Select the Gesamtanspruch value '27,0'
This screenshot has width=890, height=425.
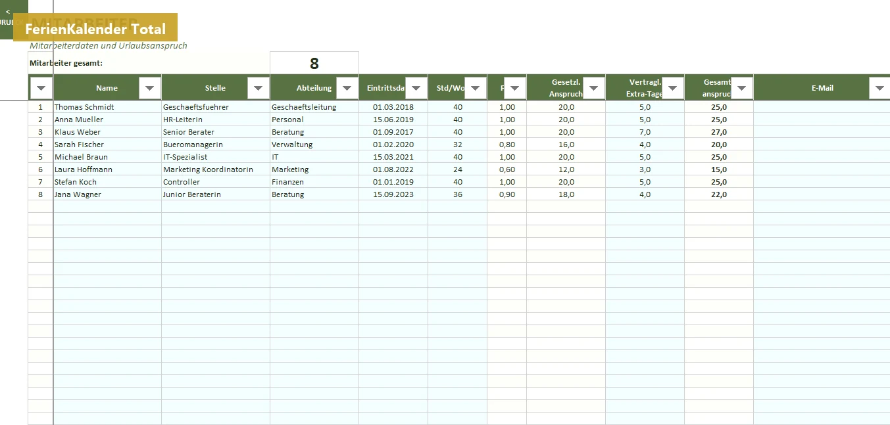[x=719, y=132]
